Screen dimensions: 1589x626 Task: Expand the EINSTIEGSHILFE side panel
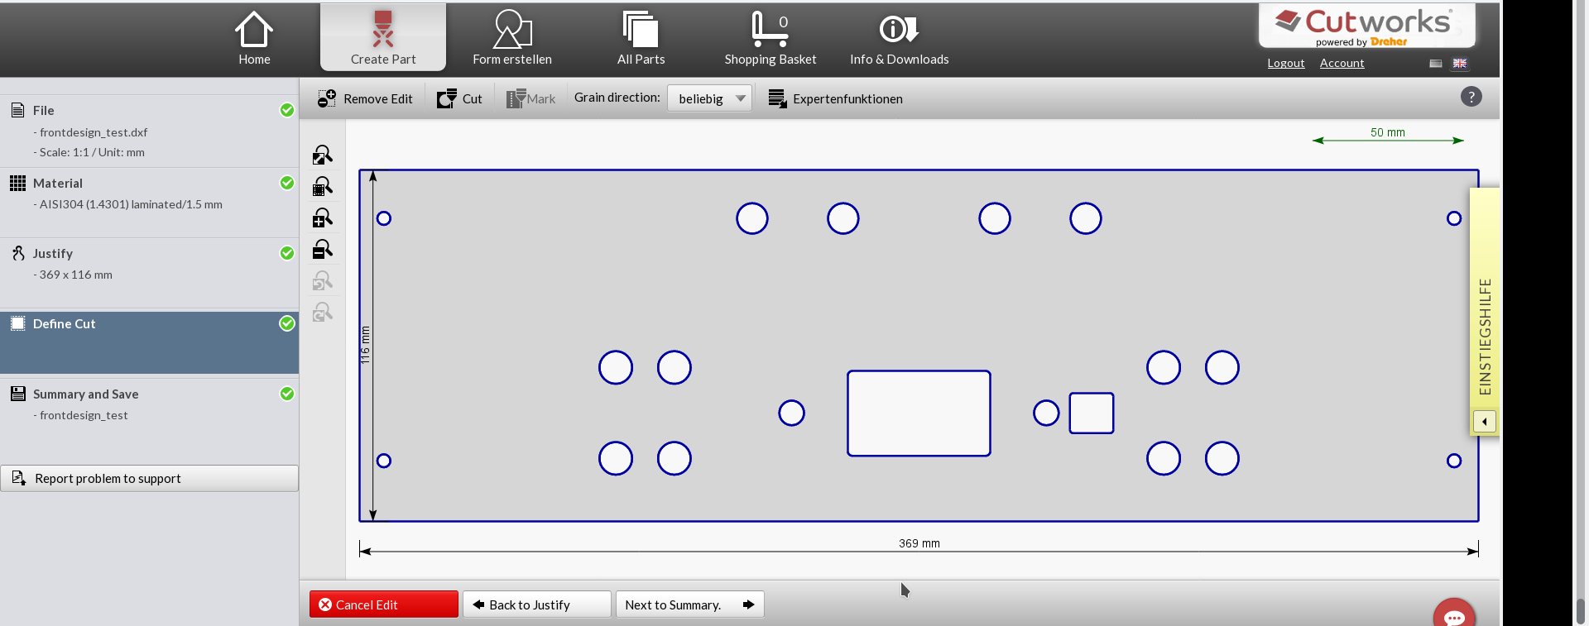[x=1485, y=311]
